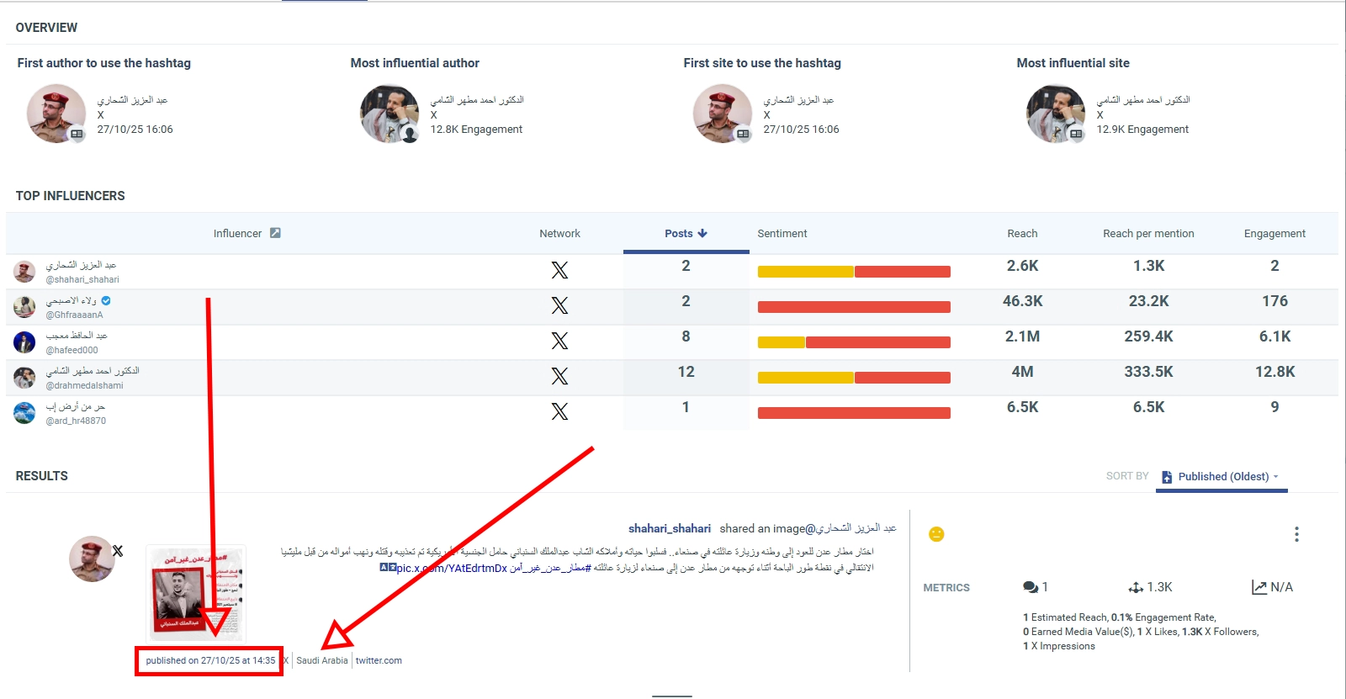
Task: Click the published on 27/10/25 timestamp
Action: tap(210, 660)
